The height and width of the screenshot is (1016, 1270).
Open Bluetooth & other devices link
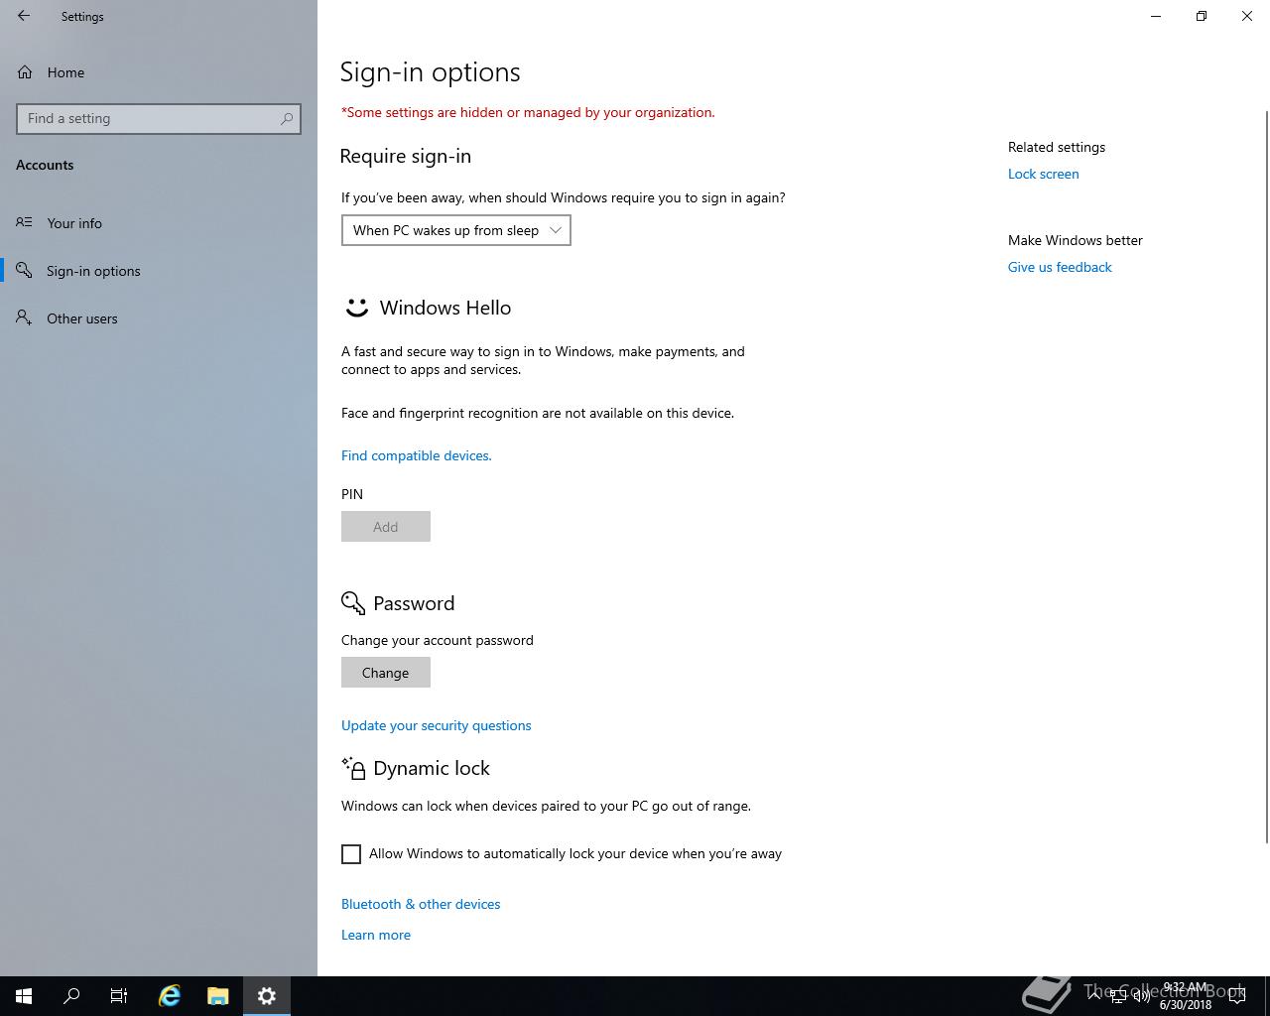point(421,904)
